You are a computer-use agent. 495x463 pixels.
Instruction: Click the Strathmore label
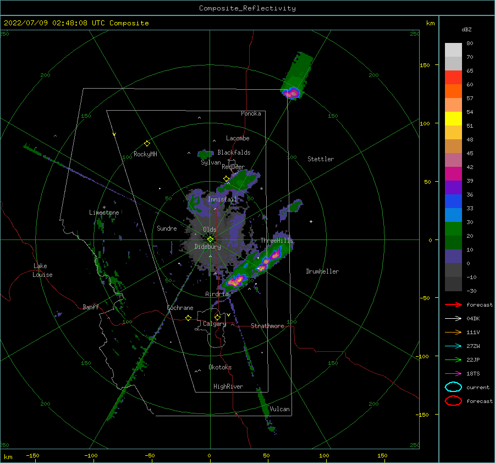(267, 326)
